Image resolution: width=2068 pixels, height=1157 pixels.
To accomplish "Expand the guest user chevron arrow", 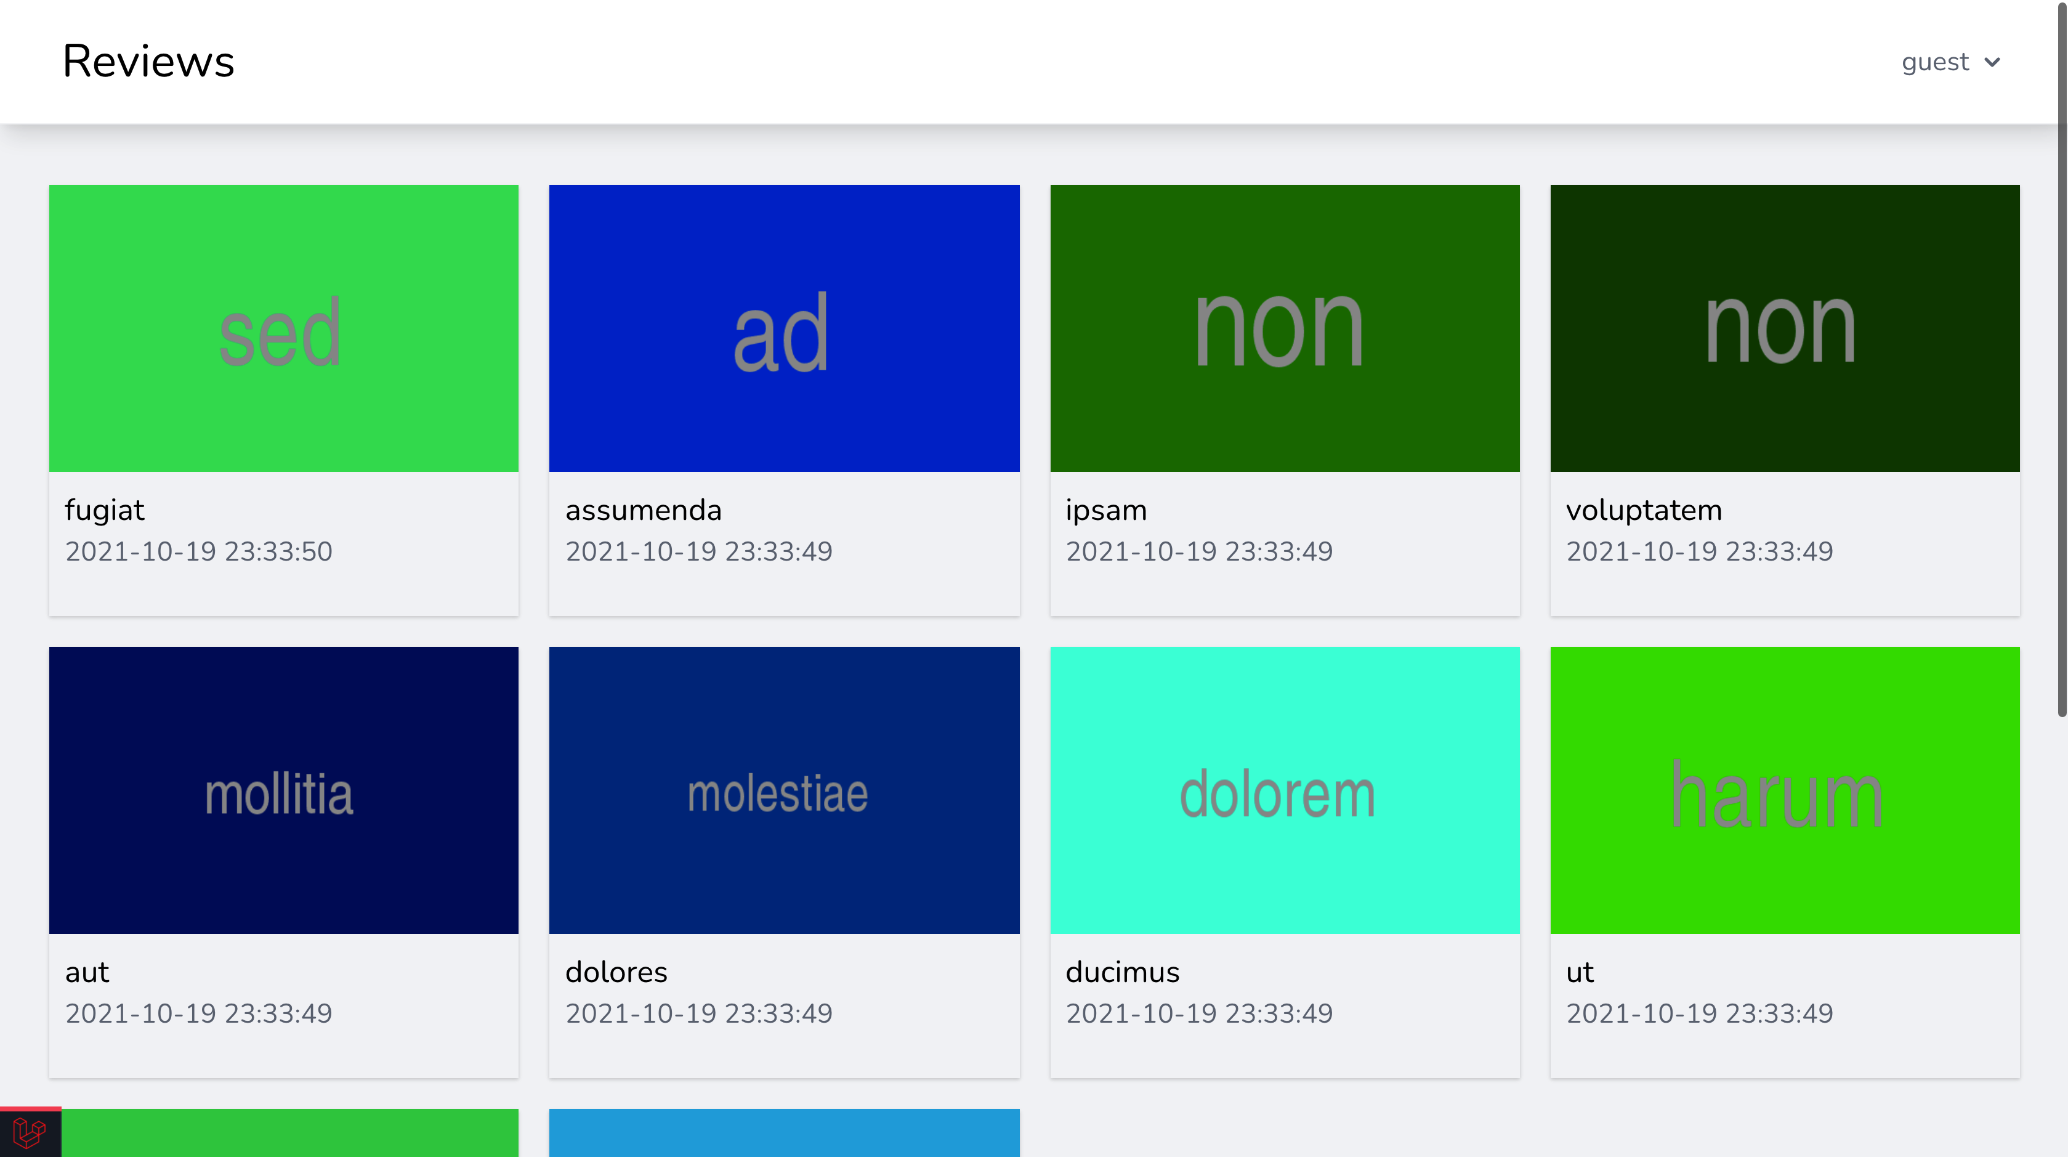I will pos(1992,63).
